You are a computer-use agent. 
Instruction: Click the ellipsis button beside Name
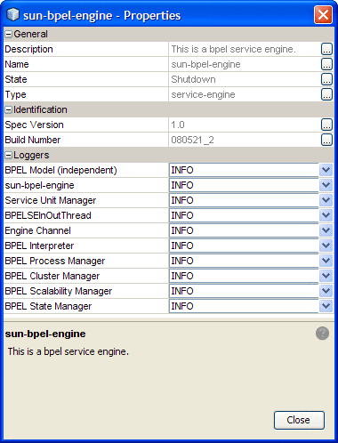(326, 64)
